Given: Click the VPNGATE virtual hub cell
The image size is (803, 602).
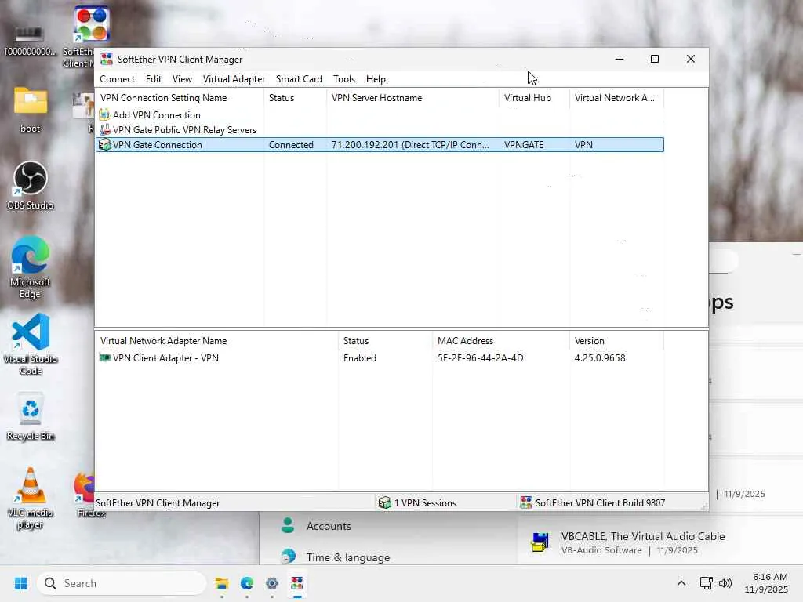Looking at the screenshot, I should [523, 145].
